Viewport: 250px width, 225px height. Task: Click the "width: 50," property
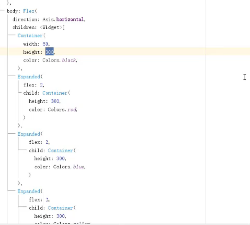pos(37,44)
